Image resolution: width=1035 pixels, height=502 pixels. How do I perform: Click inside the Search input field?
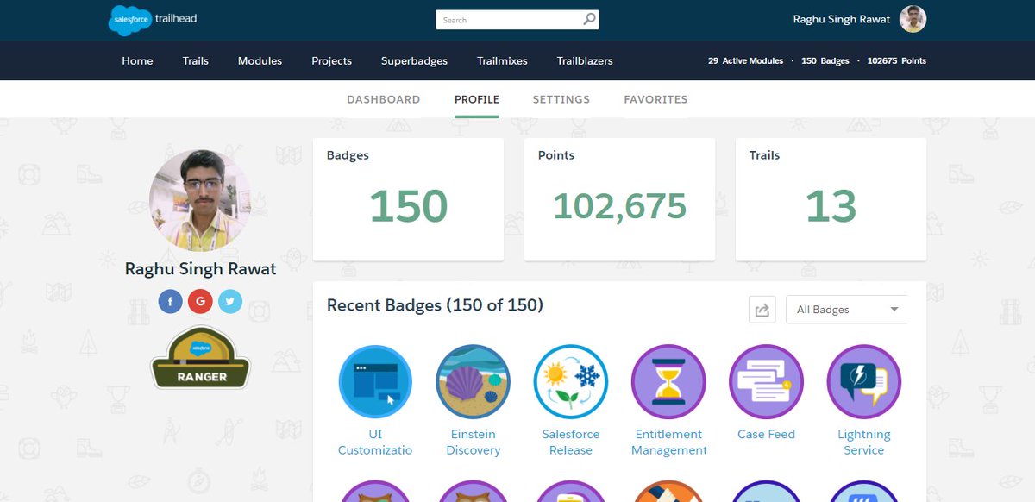[508, 19]
